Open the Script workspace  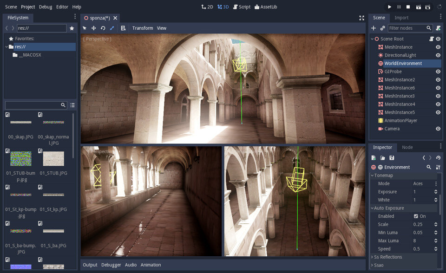tap(242, 7)
